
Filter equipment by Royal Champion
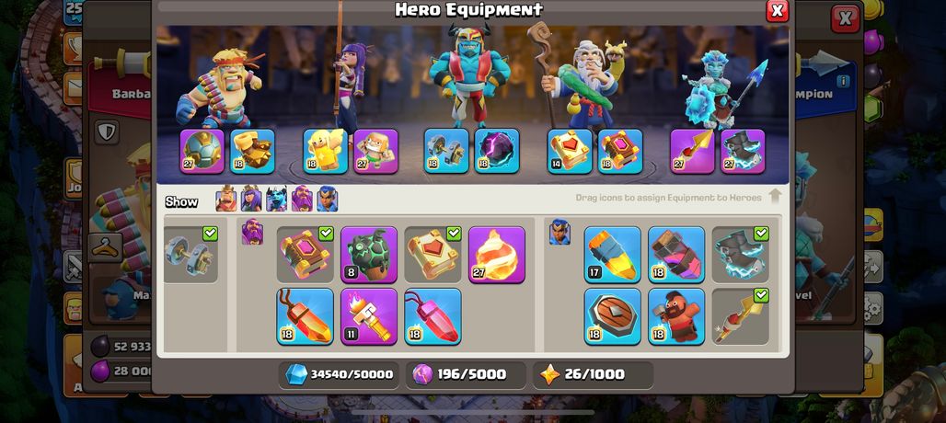pyautogui.click(x=327, y=199)
